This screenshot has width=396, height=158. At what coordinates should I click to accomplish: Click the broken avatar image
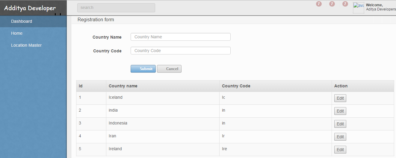[x=359, y=8]
